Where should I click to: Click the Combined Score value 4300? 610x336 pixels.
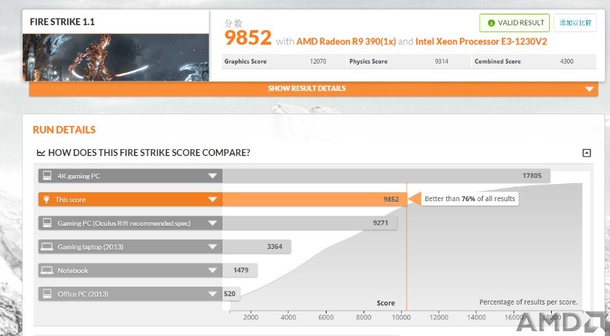click(566, 62)
